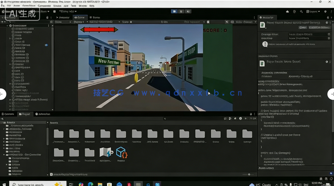Image resolution: width=334 pixels, height=186 pixels.
Task: Toggle Gizmos visibility in the Game view
Action: click(x=245, y=22)
